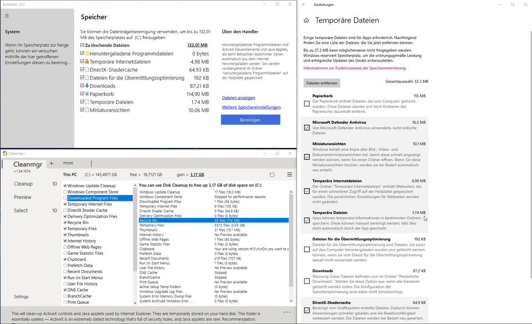
Task: Click the Cleanmgr+ app icon in title bar
Action: 5,153
